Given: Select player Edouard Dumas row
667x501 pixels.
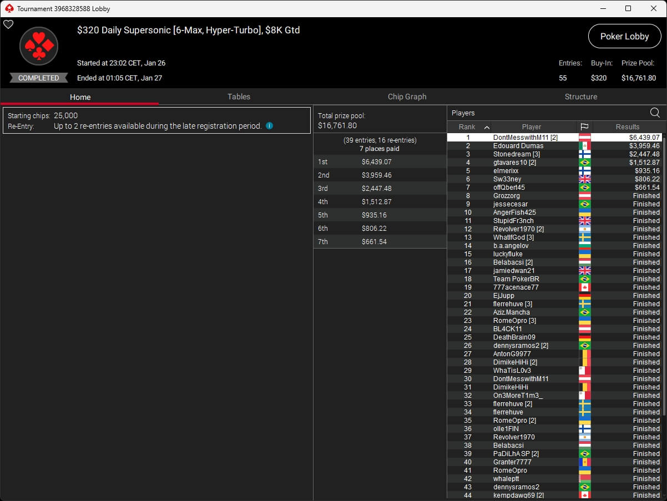Looking at the screenshot, I should point(518,146).
